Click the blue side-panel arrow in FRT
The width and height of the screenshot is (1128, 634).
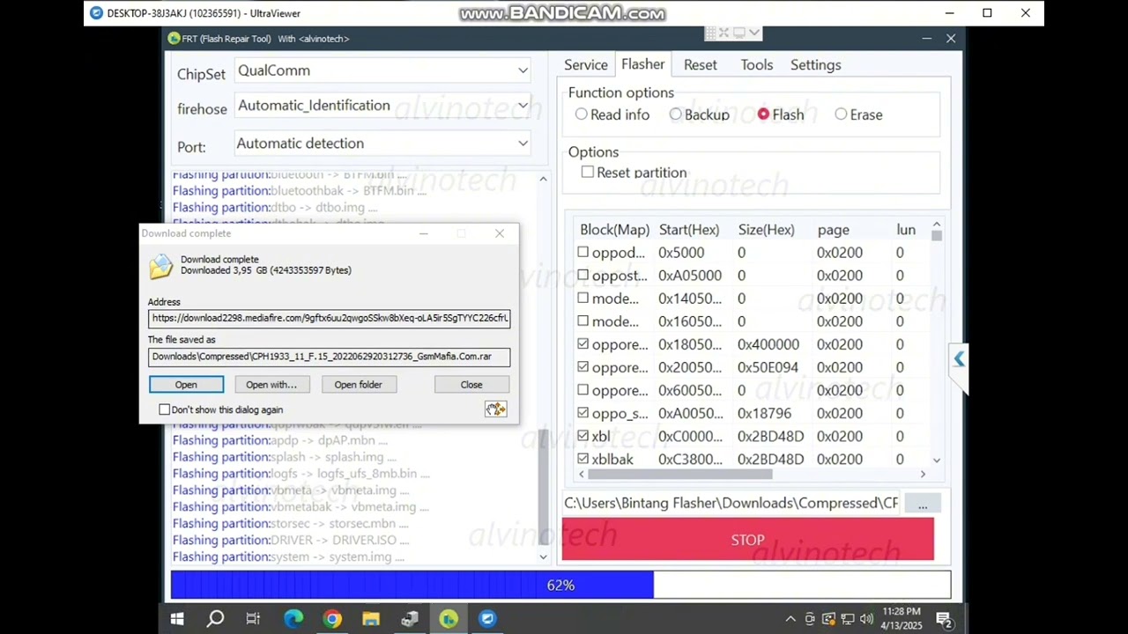pyautogui.click(x=959, y=358)
